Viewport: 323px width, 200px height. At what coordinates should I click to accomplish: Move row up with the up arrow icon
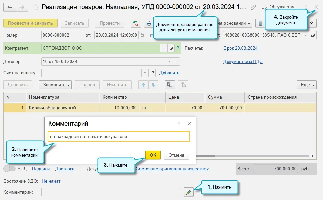pyautogui.click(x=143, y=85)
